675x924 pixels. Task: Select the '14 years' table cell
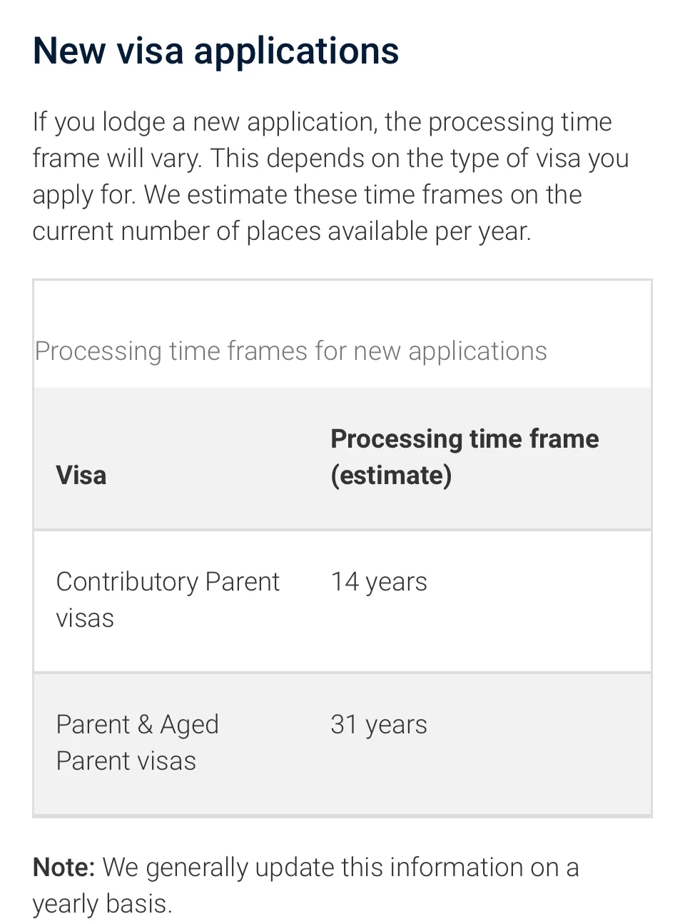click(379, 582)
